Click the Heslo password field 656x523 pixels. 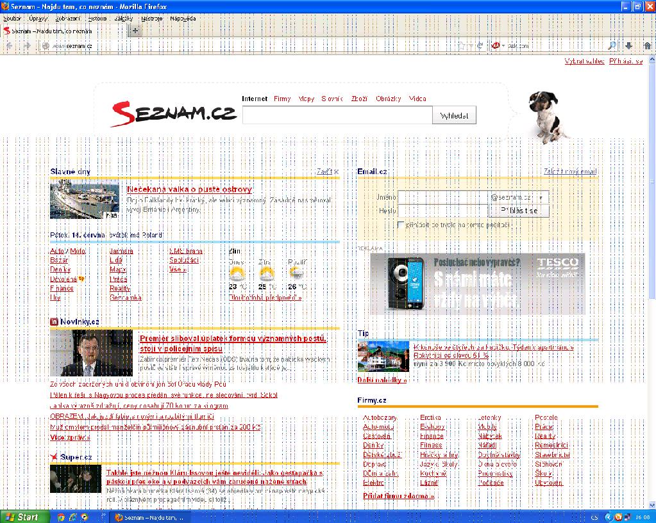click(442, 211)
